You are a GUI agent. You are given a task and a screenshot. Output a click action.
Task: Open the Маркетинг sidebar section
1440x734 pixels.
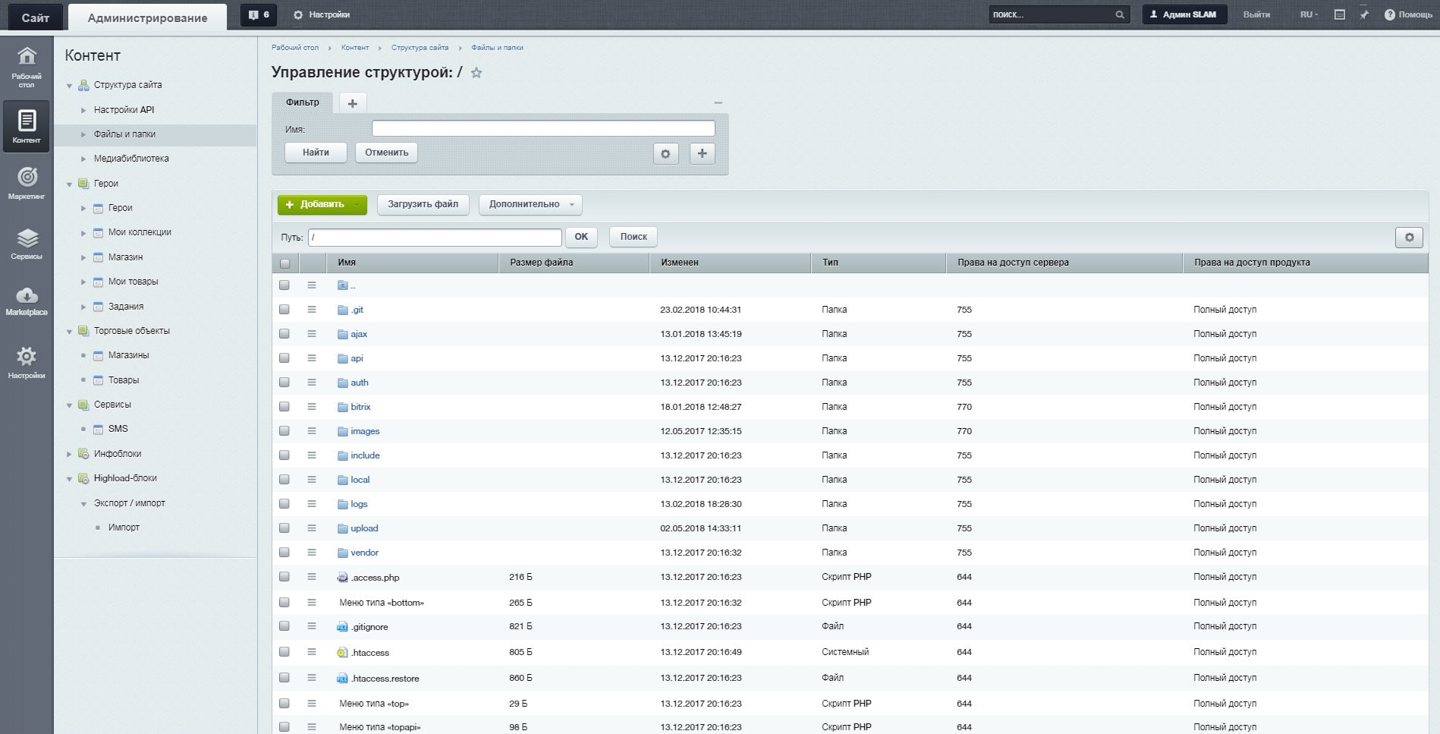point(27,183)
